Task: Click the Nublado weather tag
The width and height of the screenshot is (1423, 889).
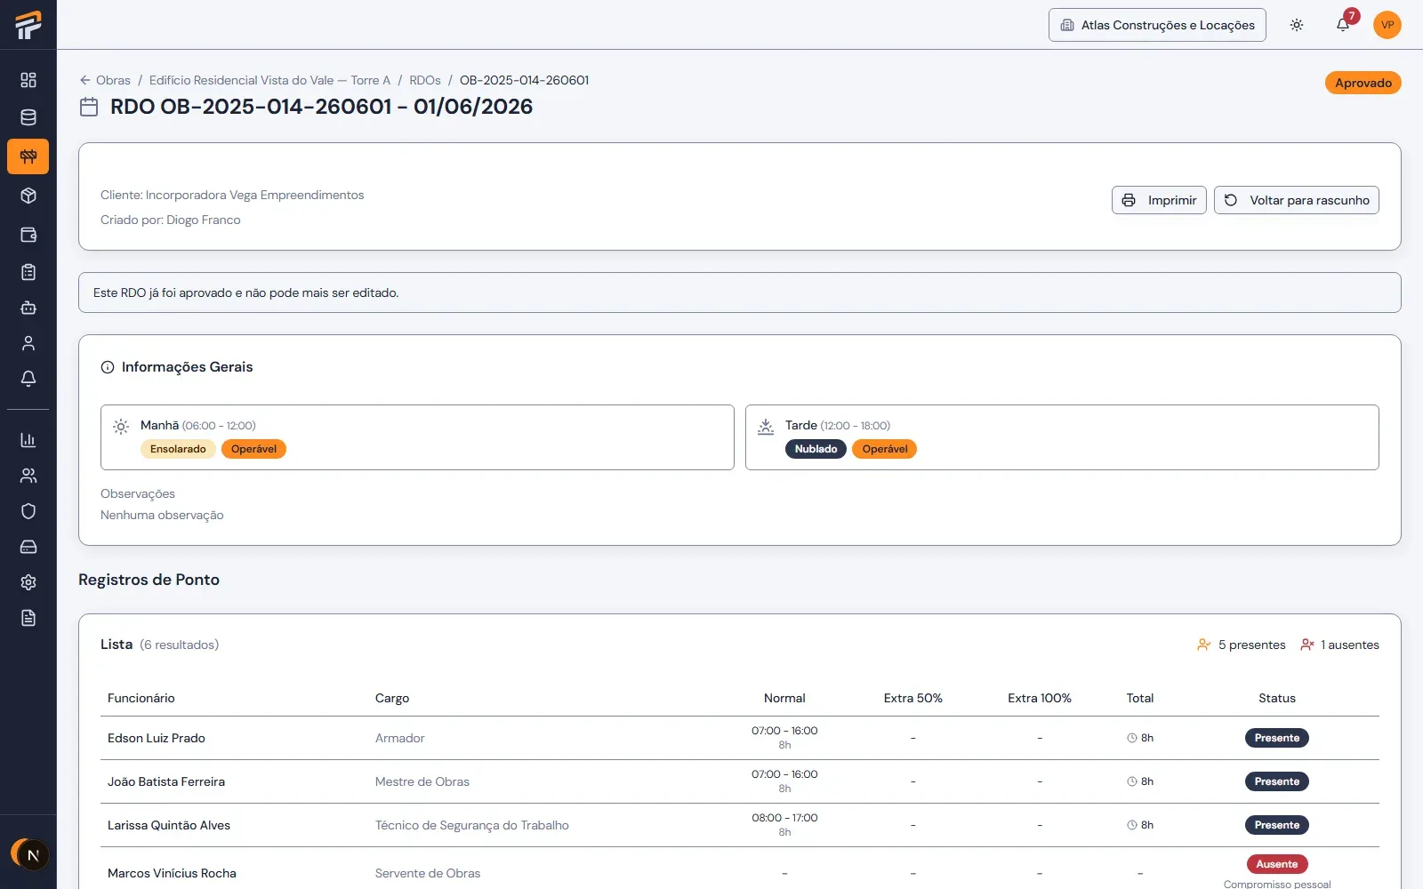Action: point(816,449)
